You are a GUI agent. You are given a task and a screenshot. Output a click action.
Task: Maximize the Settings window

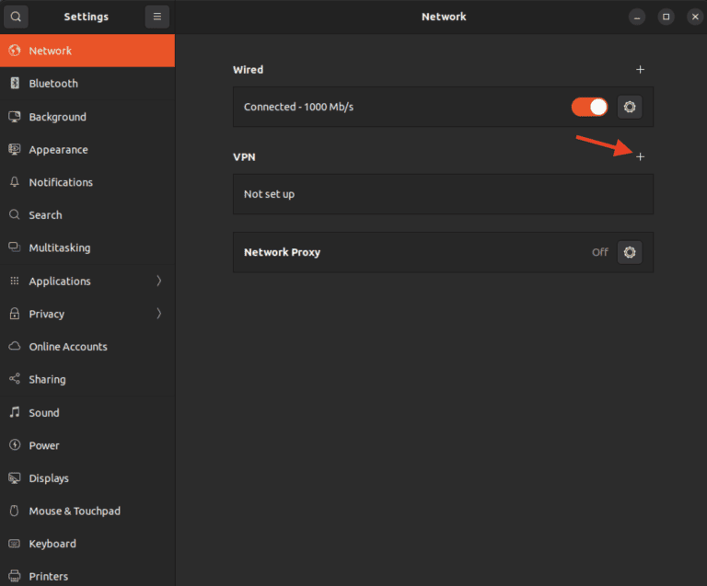coord(666,17)
